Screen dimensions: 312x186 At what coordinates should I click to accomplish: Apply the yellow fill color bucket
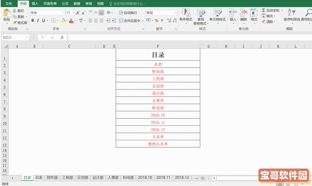click(63, 20)
